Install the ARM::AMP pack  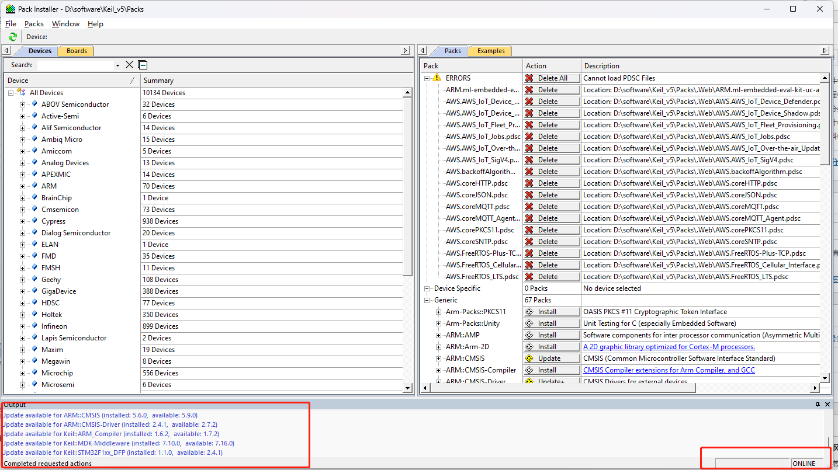click(552, 335)
